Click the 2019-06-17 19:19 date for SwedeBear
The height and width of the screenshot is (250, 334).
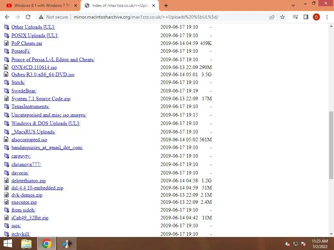179,91
